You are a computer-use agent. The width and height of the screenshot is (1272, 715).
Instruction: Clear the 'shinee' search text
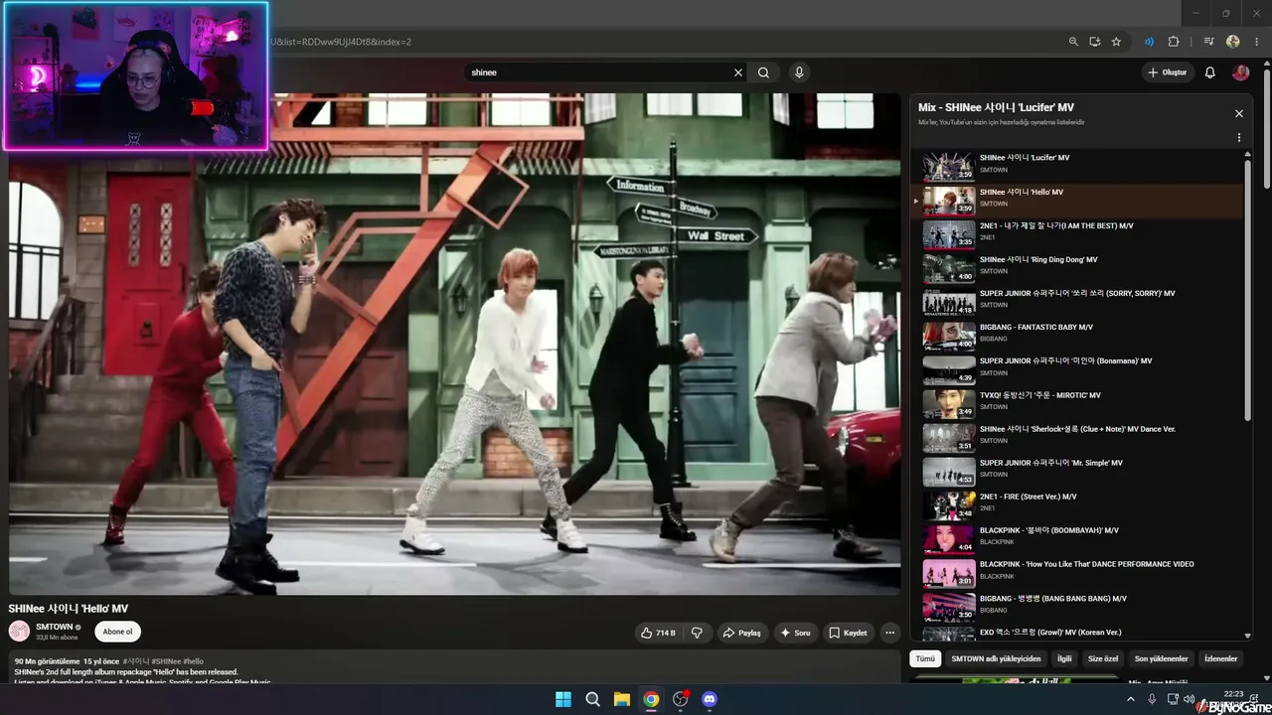click(x=738, y=72)
